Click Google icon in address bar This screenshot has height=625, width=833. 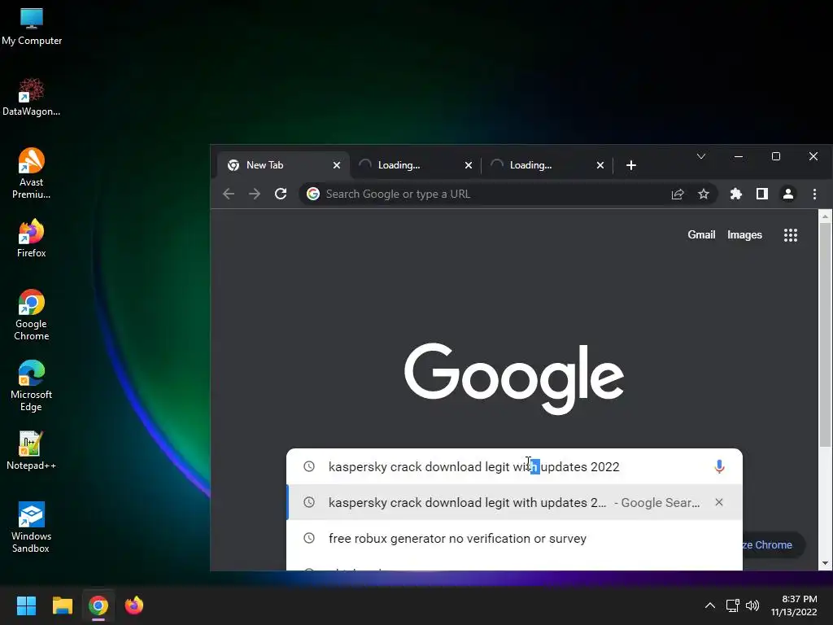313,194
